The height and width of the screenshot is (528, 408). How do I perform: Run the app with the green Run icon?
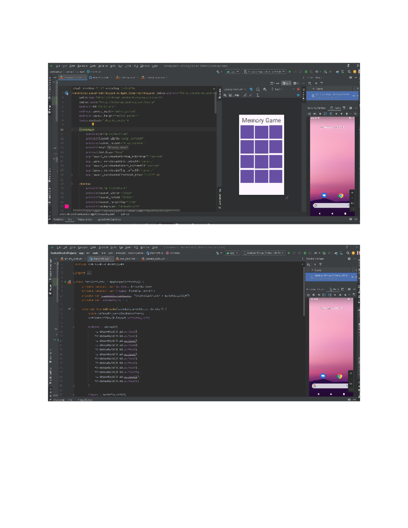290,72
